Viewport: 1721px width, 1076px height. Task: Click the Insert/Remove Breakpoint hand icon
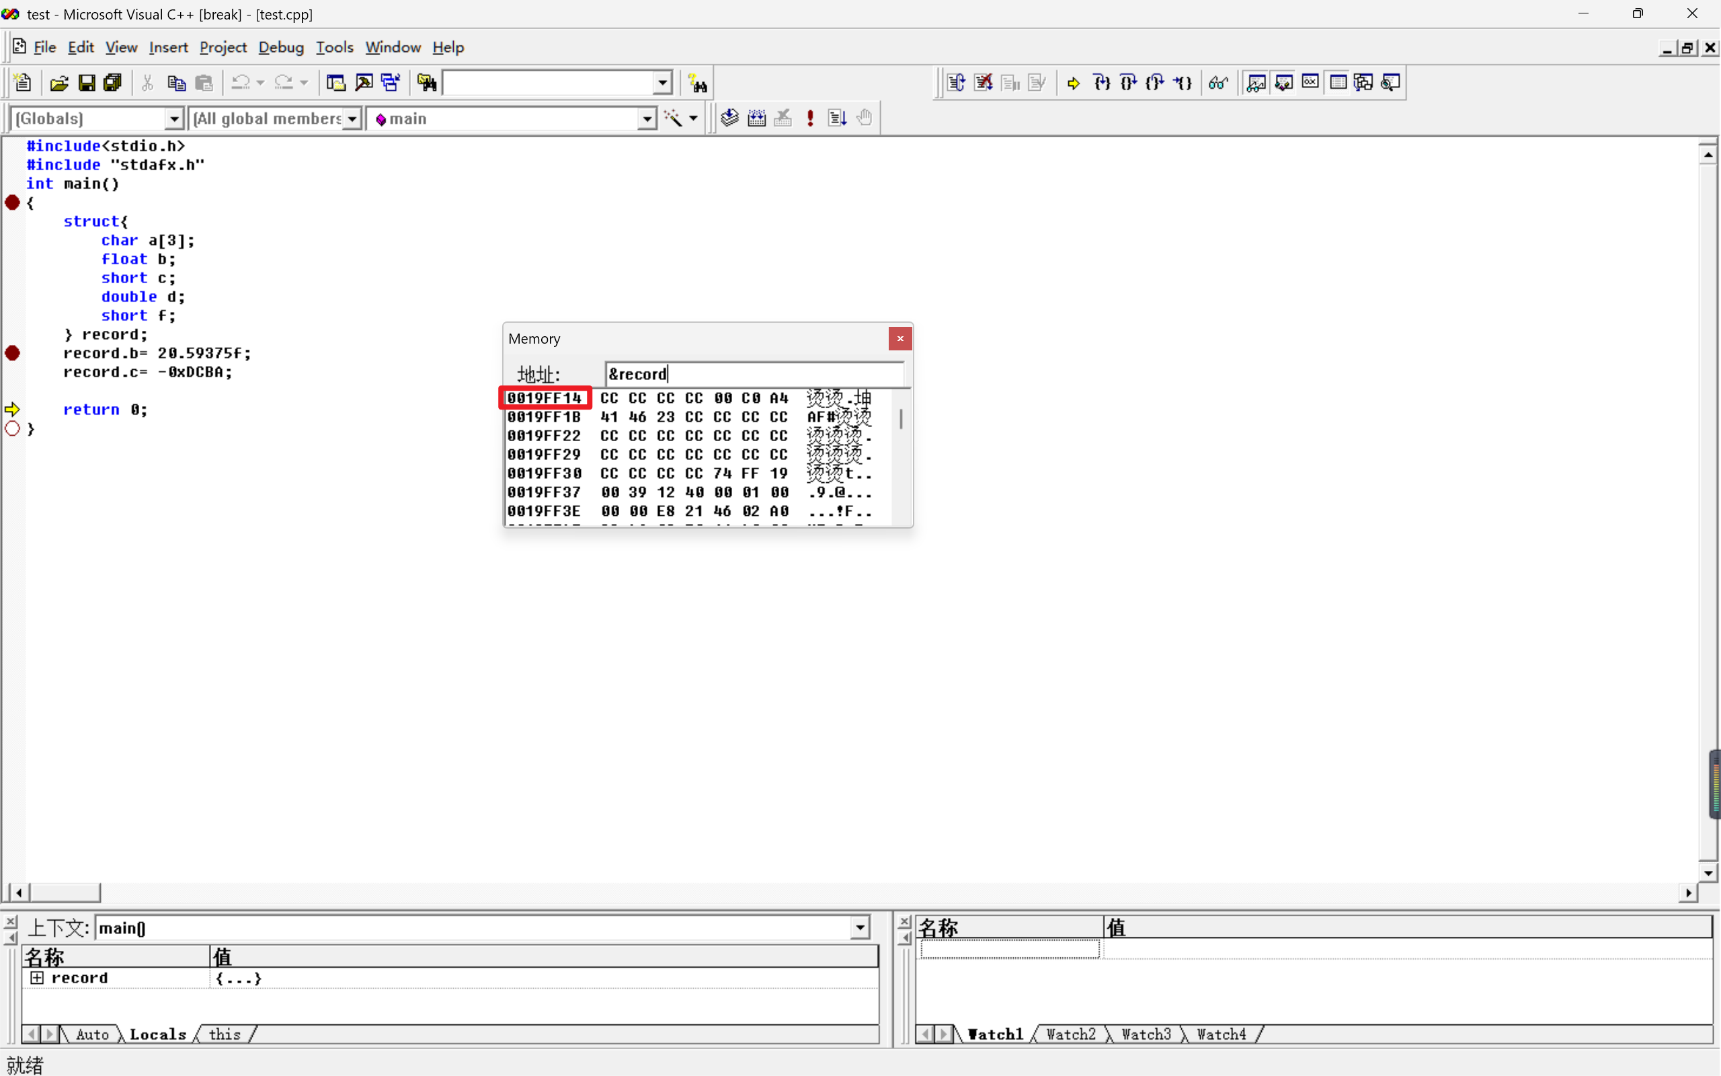[x=865, y=118]
